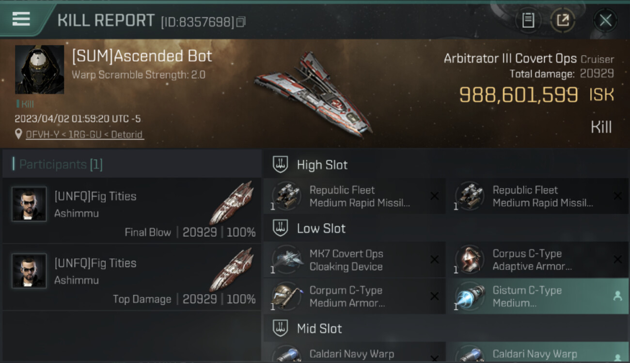630x363 pixels.
Task: Select the Corpus C-Type Adaptive Armor module
Action: click(537, 260)
